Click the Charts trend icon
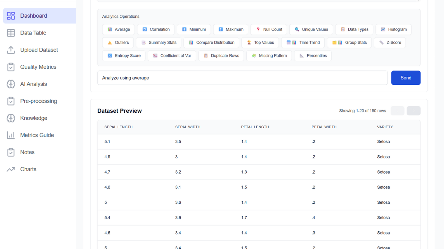The width and height of the screenshot is (444, 249). (11, 169)
